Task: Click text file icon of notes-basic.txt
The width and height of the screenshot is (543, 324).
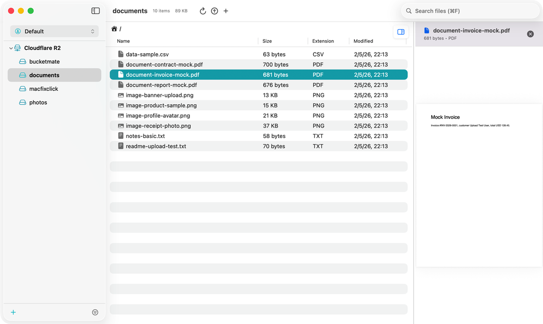Action: (121, 136)
